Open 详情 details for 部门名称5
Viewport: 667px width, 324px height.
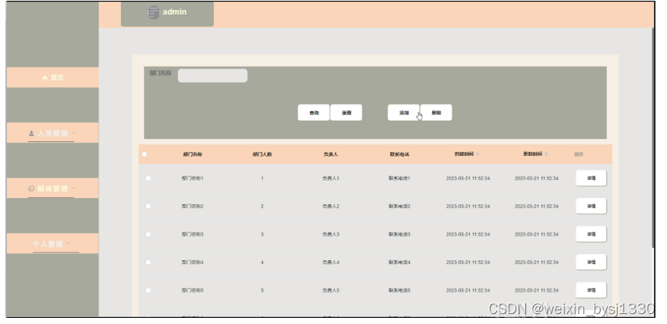[x=592, y=290]
